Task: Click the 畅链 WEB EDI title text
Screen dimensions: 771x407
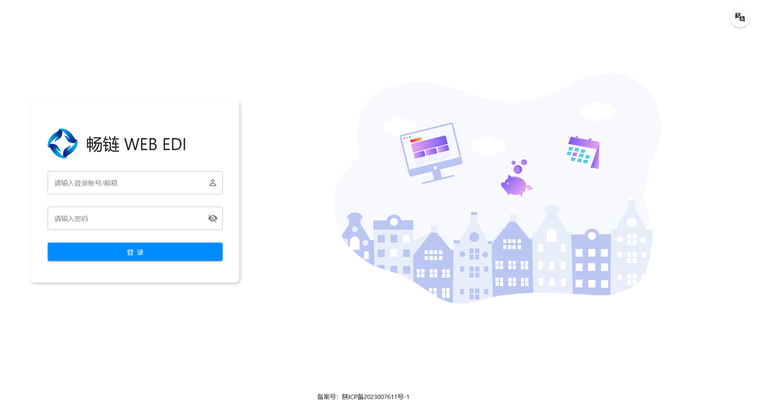Action: [x=136, y=144]
